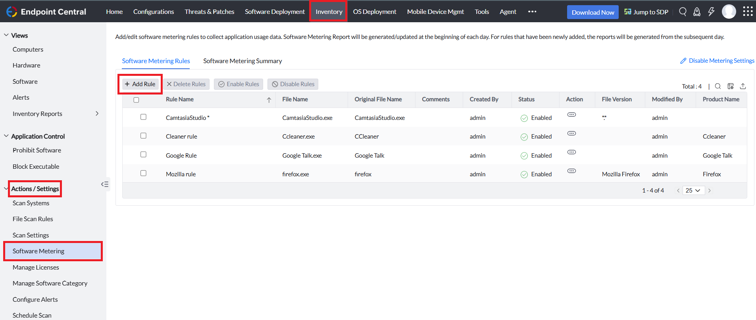Open the search icon in top bar
This screenshot has height=320, width=756.
(683, 12)
